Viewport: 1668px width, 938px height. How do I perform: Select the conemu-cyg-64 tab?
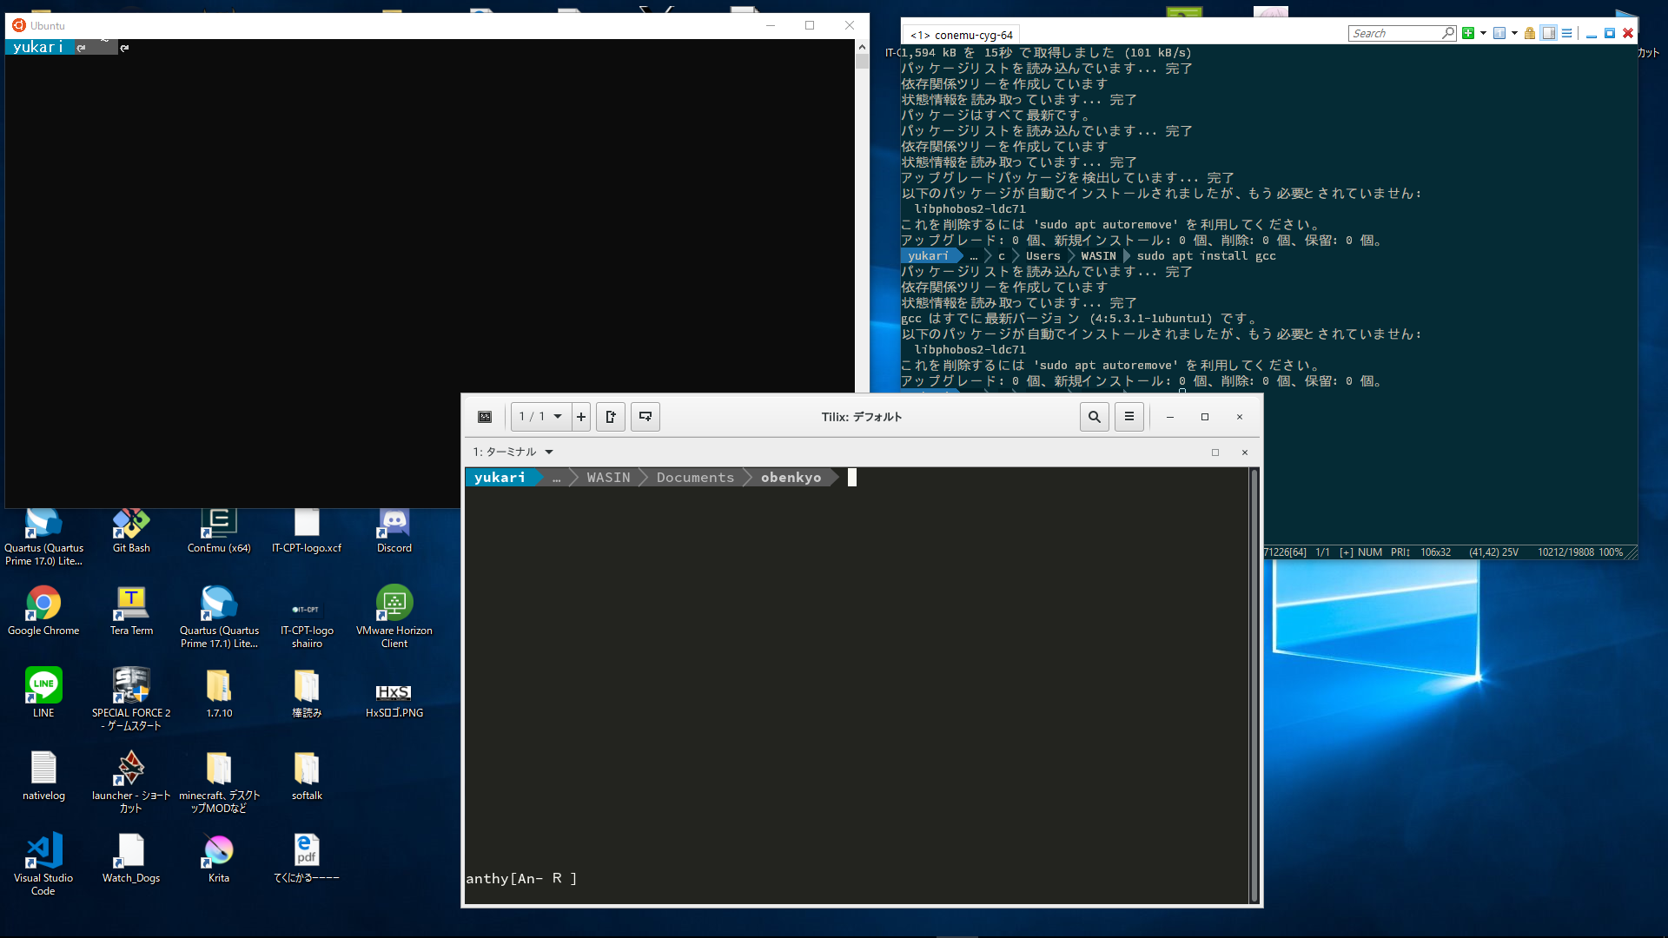963,35
